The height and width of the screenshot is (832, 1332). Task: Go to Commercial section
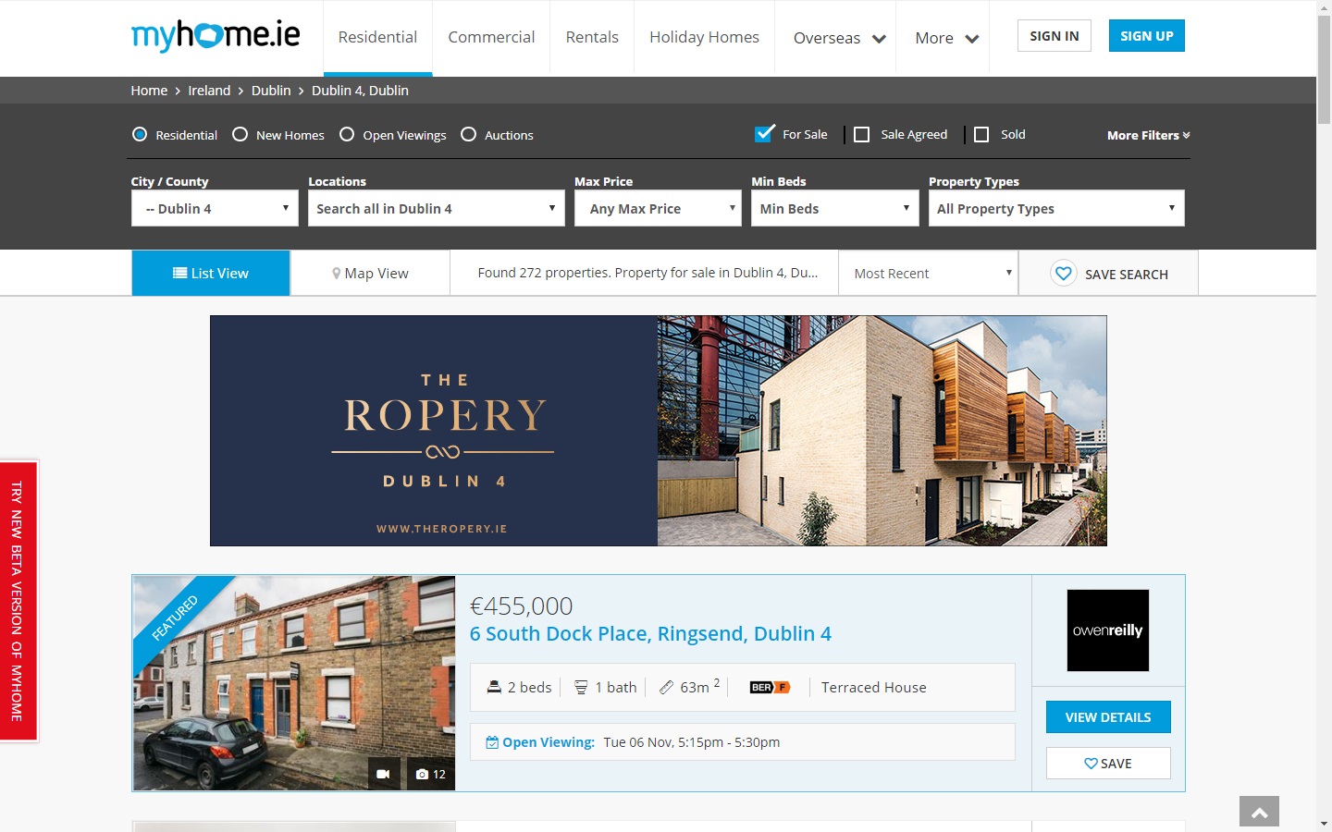click(491, 37)
